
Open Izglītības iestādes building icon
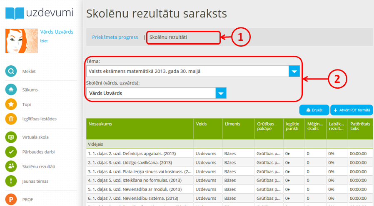coord(11,119)
